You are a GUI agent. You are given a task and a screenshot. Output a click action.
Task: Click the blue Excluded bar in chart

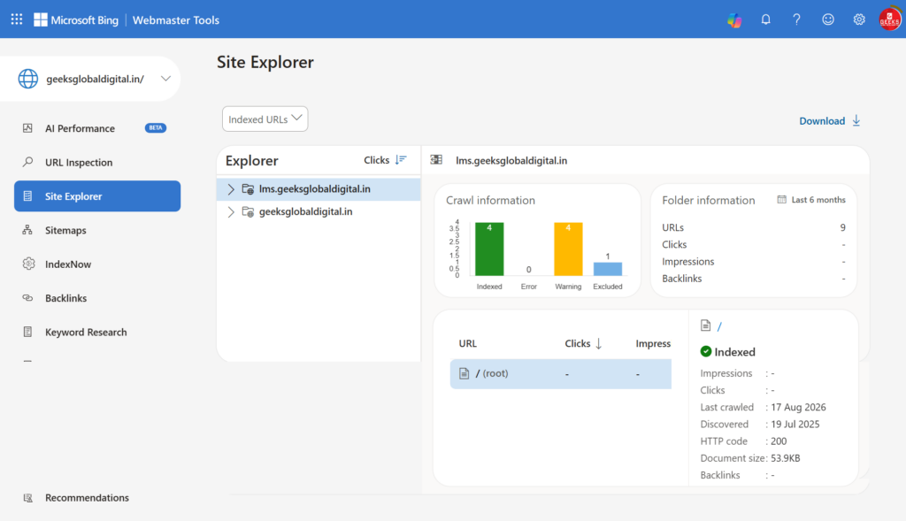tap(607, 269)
